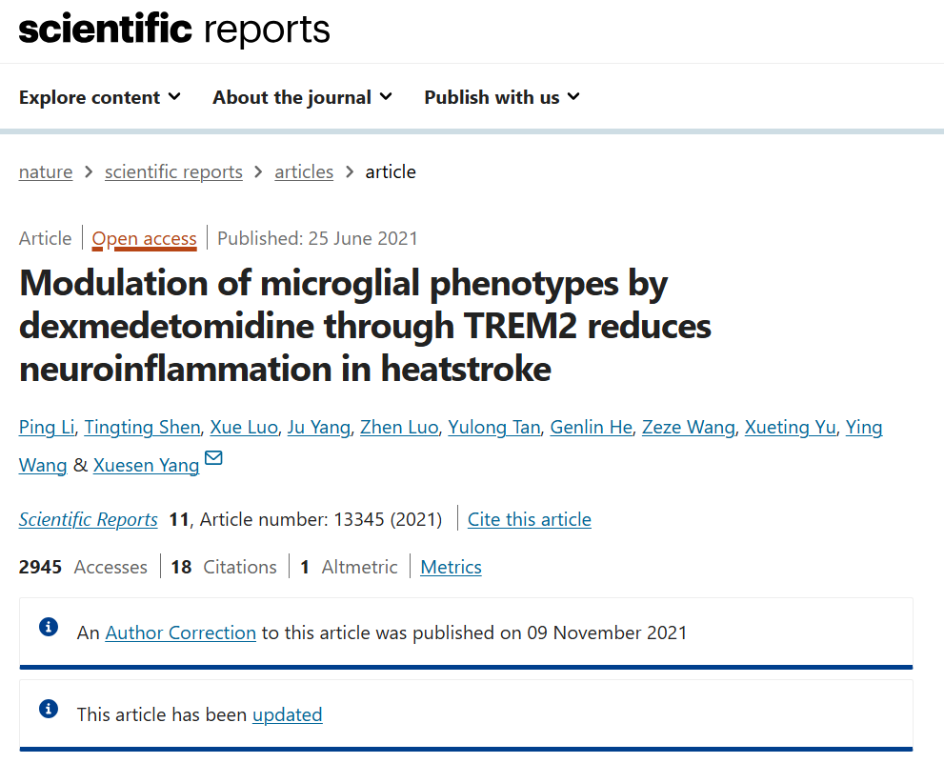The height and width of the screenshot is (763, 944).
Task: Open the scientific reports breadcrumb
Action: [173, 172]
